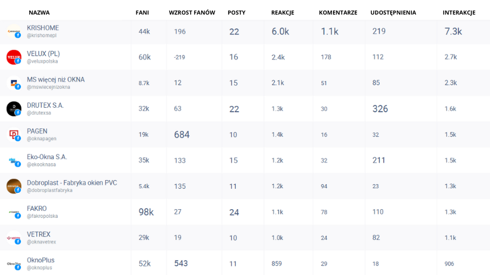Sort by INTERAKCJE column header
490x275 pixels.
tap(459, 12)
